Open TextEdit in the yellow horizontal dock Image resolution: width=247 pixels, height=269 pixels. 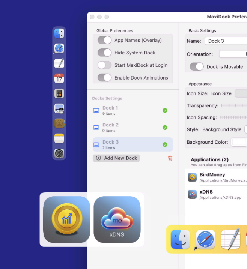(x=230, y=239)
